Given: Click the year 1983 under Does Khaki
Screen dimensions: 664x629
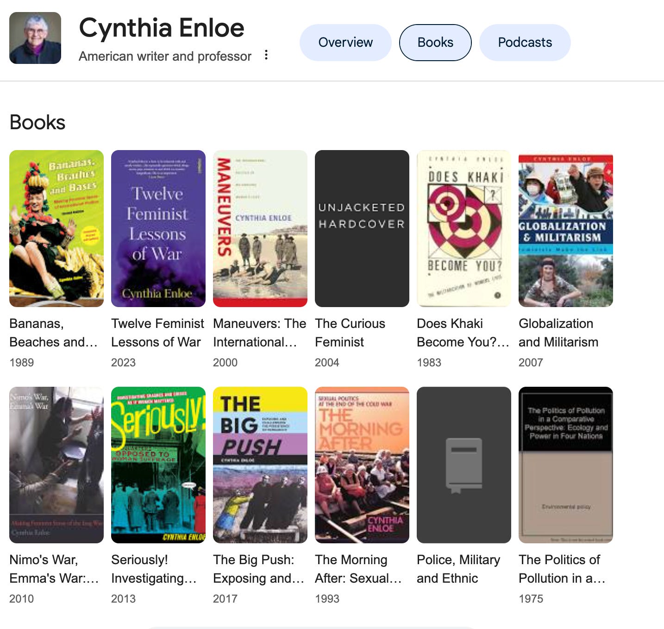Looking at the screenshot, I should tap(429, 362).
